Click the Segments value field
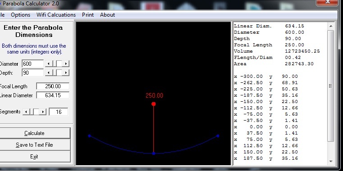 point(59,112)
